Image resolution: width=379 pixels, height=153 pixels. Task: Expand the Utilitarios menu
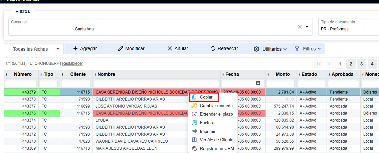pyautogui.click(x=270, y=49)
